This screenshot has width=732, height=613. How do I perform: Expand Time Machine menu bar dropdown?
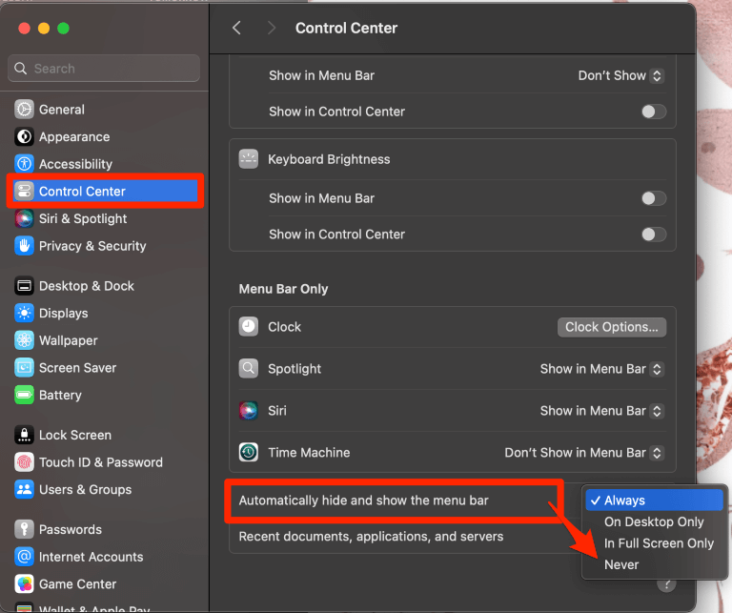coord(583,453)
